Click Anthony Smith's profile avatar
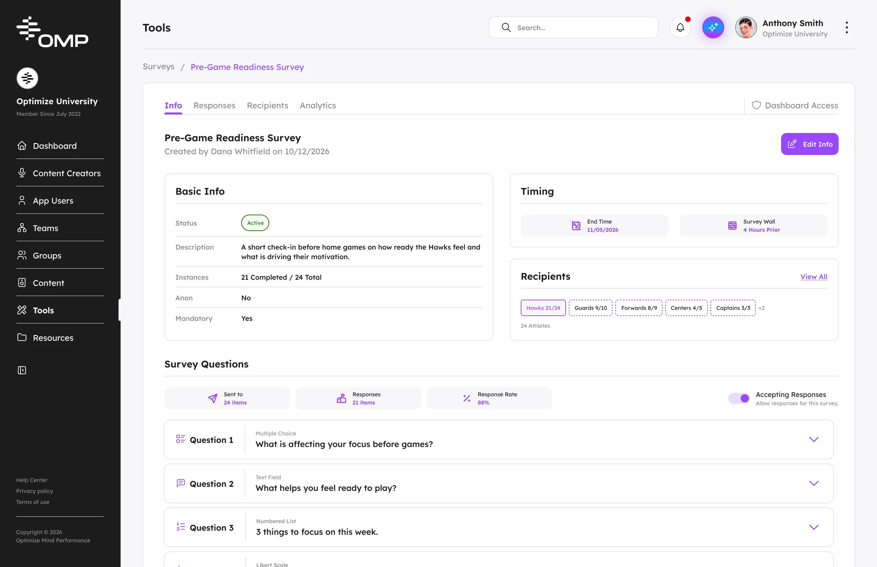This screenshot has height=567, width=877. point(746,28)
